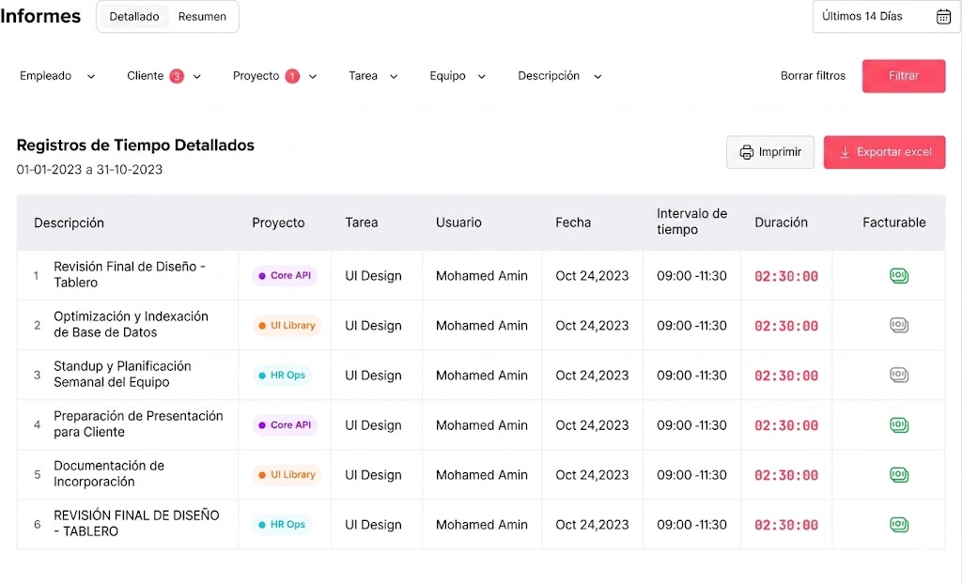Click the Descripción column header
Viewport: 962px width, 583px height.
tap(69, 223)
